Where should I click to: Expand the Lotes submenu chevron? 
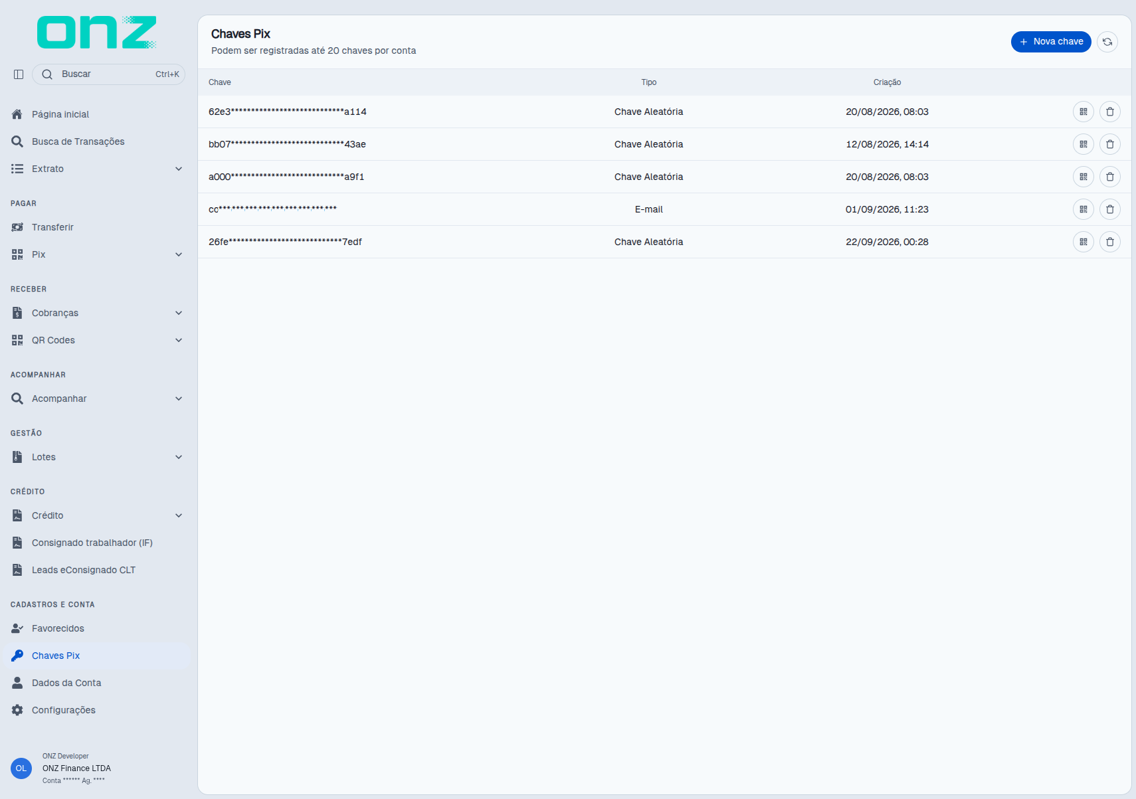pos(179,457)
